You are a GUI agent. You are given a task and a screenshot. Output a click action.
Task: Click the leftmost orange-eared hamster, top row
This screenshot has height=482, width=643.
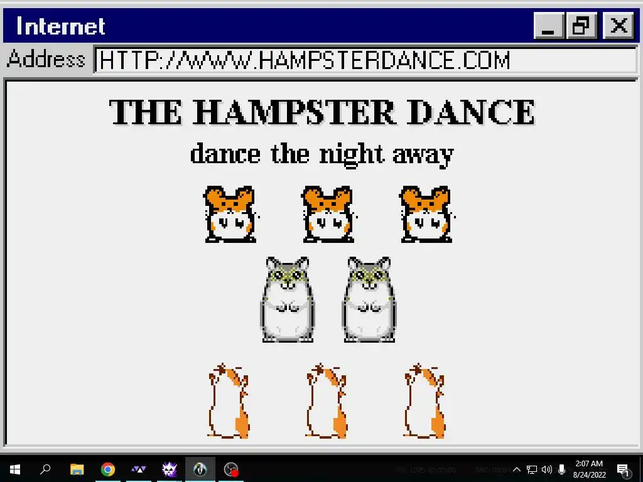231,215
